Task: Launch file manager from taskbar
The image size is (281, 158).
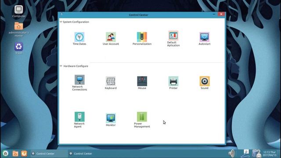Action: click(15, 154)
